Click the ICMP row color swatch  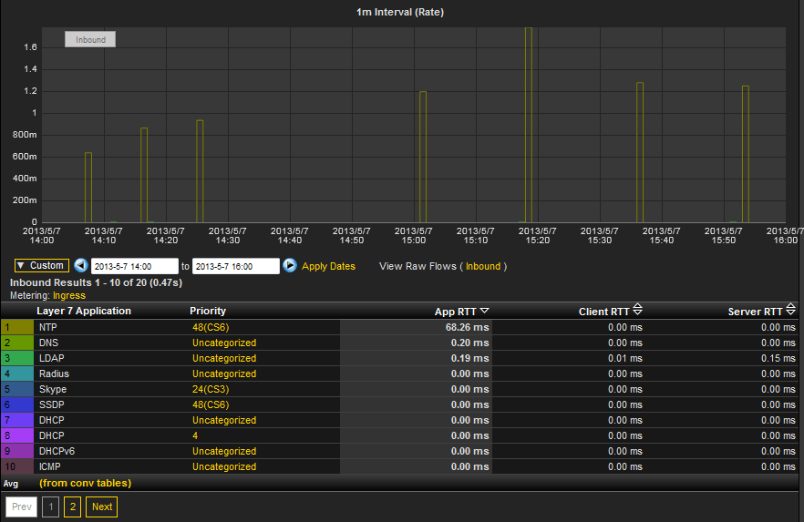17,466
